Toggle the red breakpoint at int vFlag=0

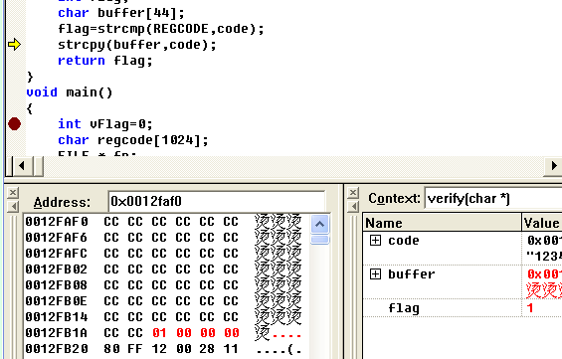(x=14, y=124)
